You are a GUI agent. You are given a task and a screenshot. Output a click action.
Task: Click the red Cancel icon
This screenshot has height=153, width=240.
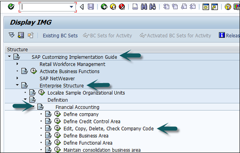pyautogui.click(x=122, y=7)
